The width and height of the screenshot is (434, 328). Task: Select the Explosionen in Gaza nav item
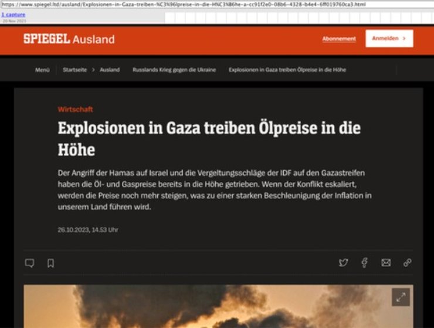click(287, 70)
